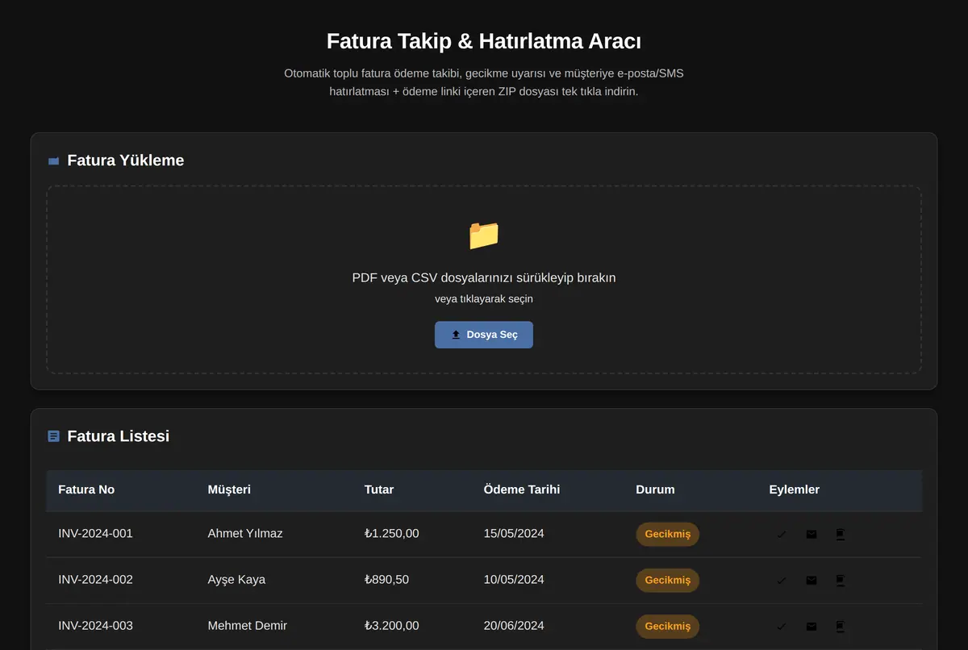
Task: Mark Ayşe Kaya's invoice as paid
Action: 781,580
